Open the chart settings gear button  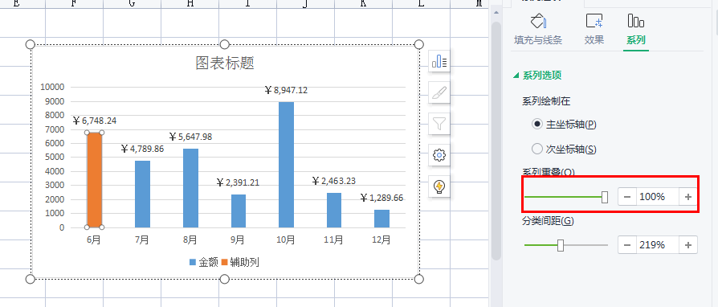(439, 155)
